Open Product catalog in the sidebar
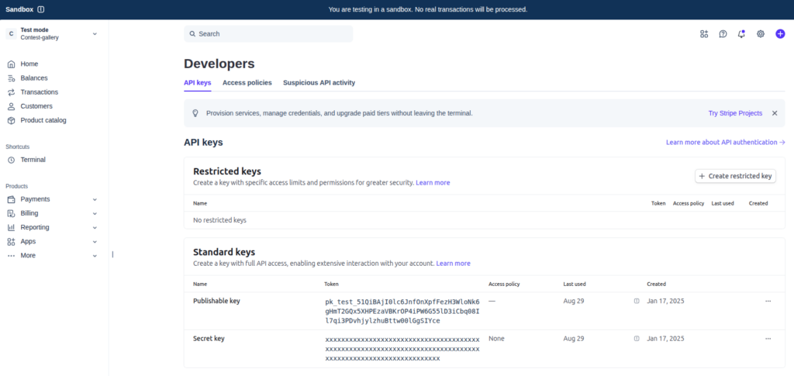The image size is (794, 376). [x=43, y=120]
